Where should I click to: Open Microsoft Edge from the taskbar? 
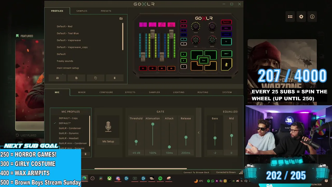[x=84, y=178]
